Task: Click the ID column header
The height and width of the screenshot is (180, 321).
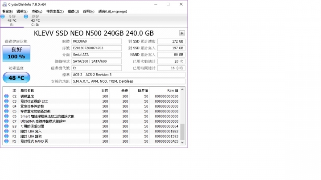Action: pos(14,90)
